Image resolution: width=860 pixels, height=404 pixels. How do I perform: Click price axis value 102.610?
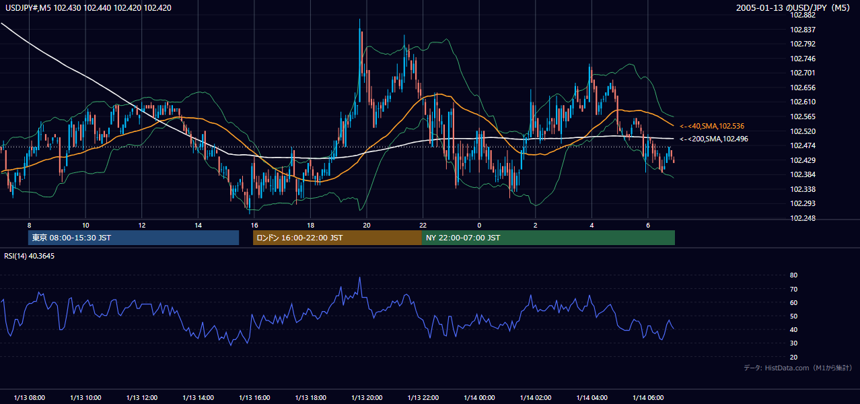click(803, 102)
